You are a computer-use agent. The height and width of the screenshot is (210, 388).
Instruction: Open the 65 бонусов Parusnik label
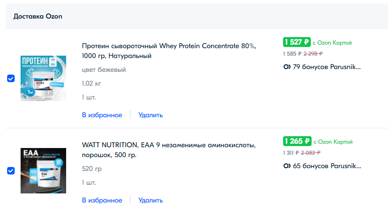click(327, 166)
